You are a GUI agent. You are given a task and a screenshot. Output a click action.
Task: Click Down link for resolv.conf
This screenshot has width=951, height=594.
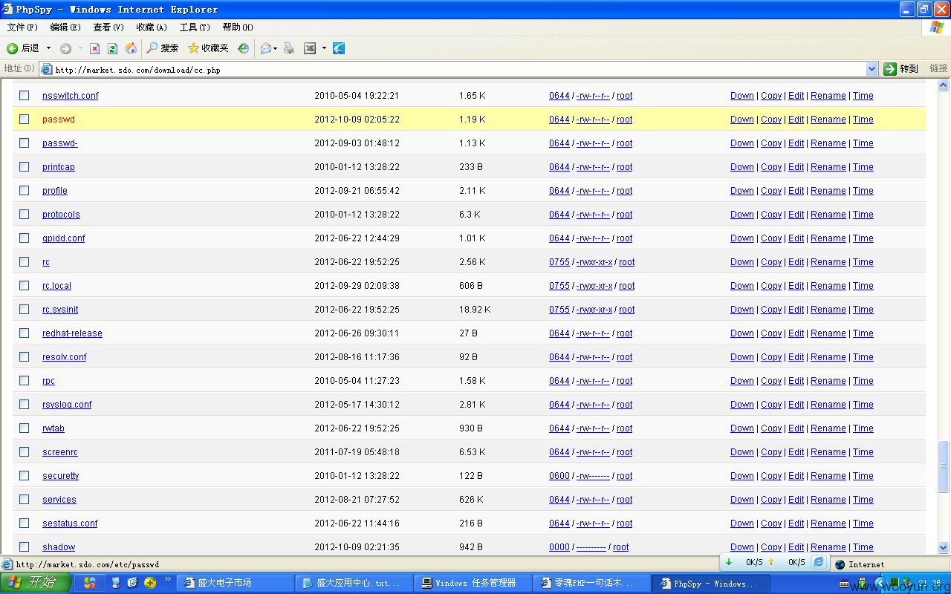742,357
